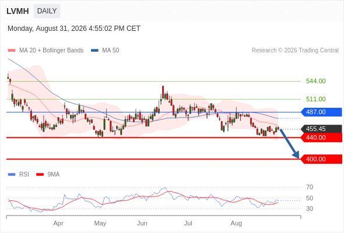This screenshot has height=233, width=344.
Task: Click the RSI 30 scale value
Action: [310, 209]
